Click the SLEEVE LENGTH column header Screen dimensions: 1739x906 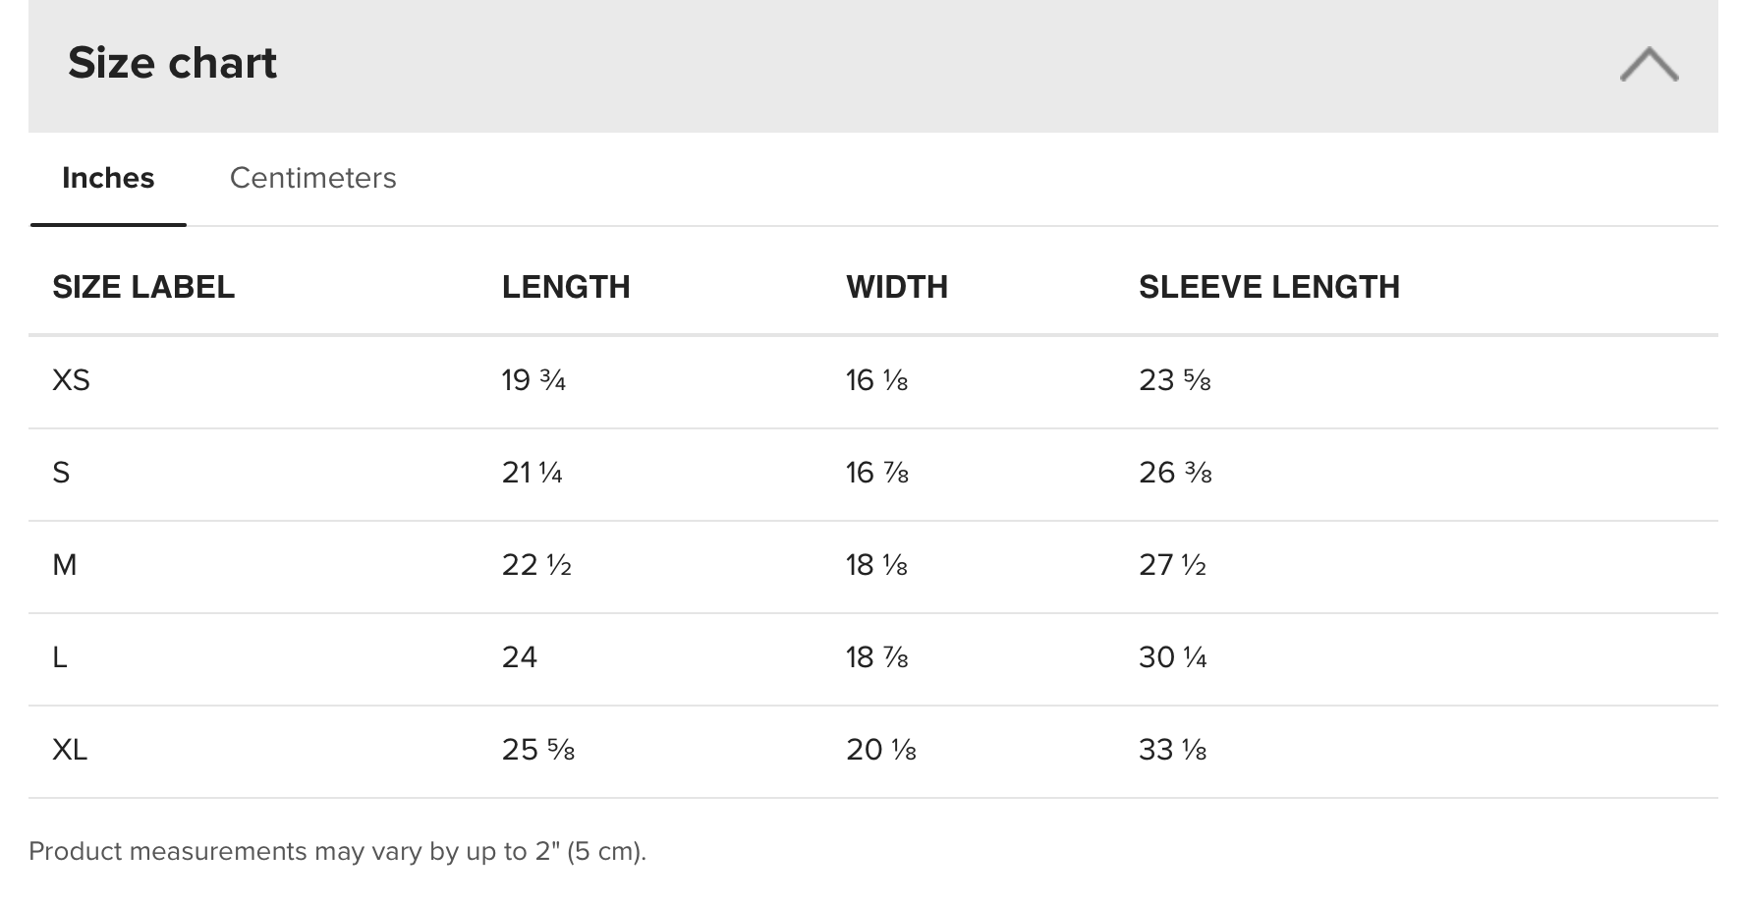point(1268,287)
